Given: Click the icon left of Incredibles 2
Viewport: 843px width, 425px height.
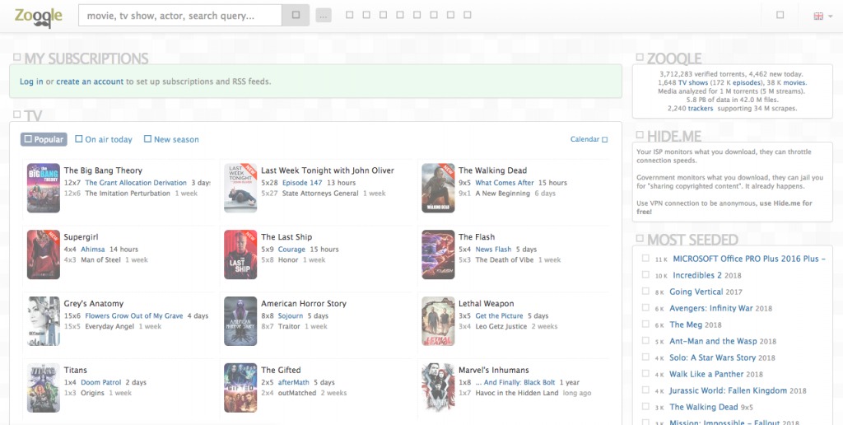Looking at the screenshot, I should tap(645, 275).
